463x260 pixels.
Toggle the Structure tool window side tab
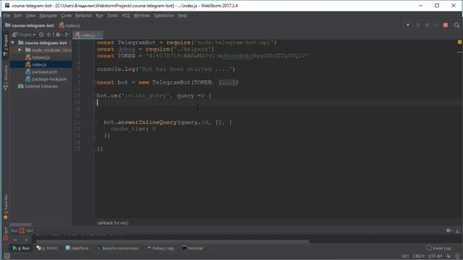pyautogui.click(x=5, y=77)
